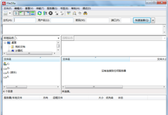This screenshot has width=168, height=115.
Task: Sort remote list by 文件名 header
Action: click(95, 59)
